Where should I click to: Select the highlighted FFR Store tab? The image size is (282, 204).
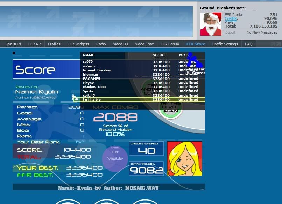(x=196, y=44)
